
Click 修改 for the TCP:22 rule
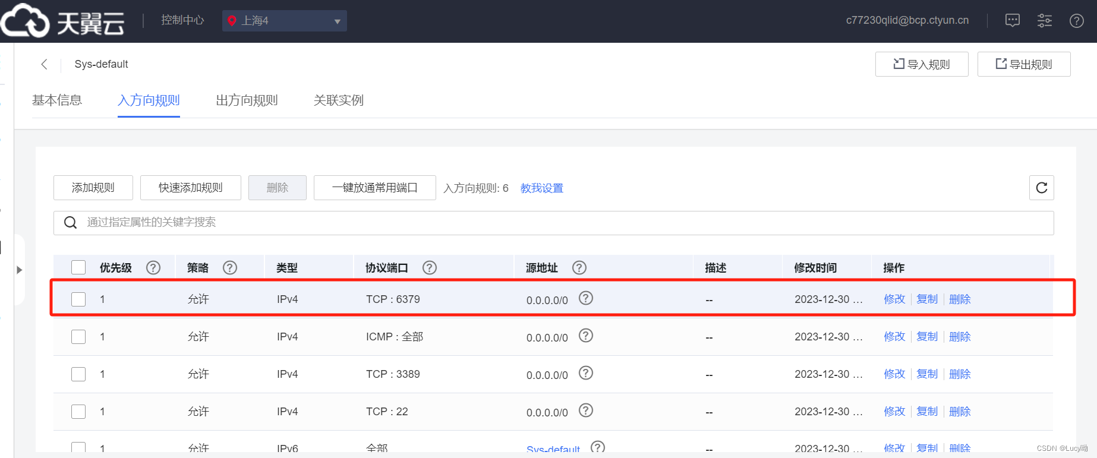click(x=894, y=412)
